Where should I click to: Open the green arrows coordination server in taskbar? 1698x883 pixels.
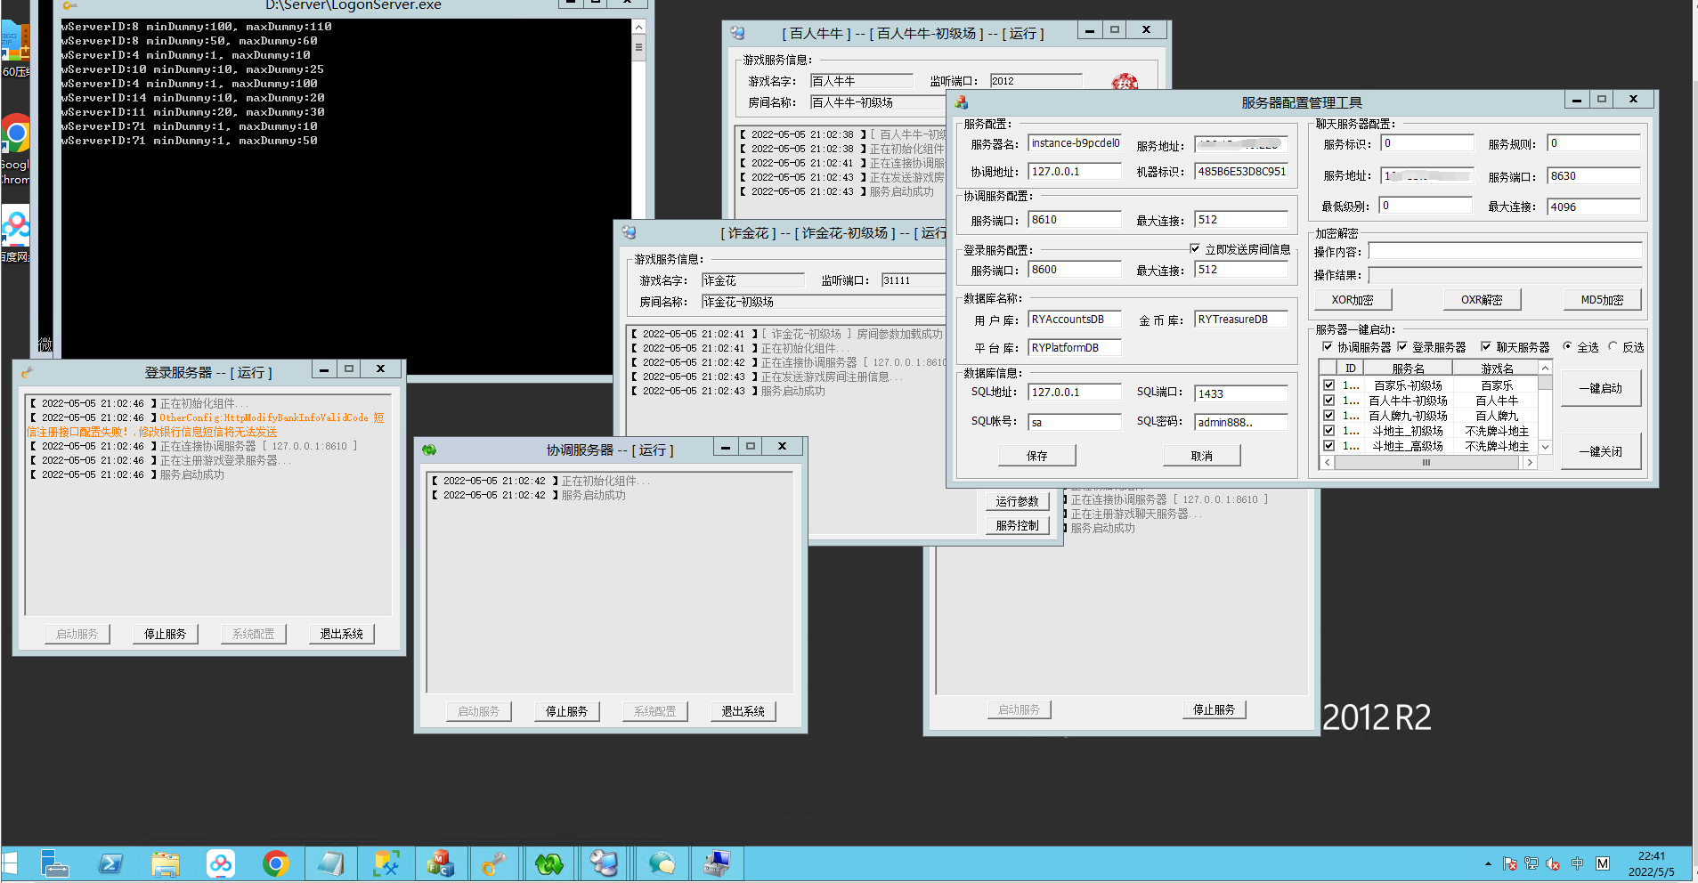(x=549, y=863)
